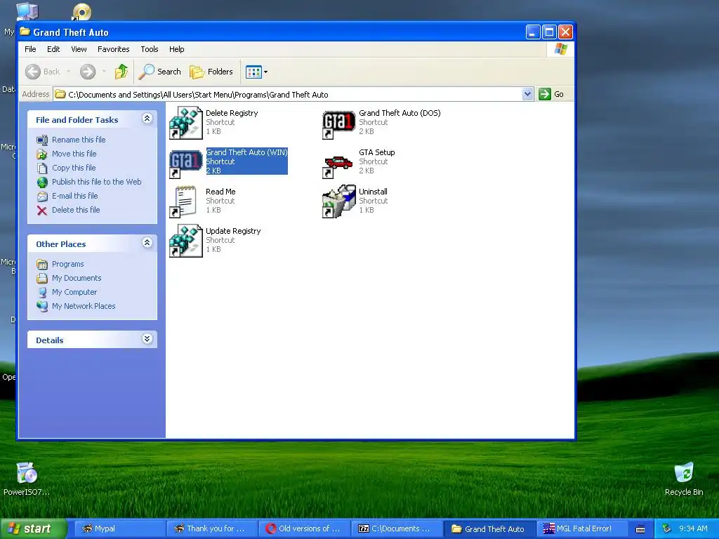Click inside the address path field

pos(293,95)
